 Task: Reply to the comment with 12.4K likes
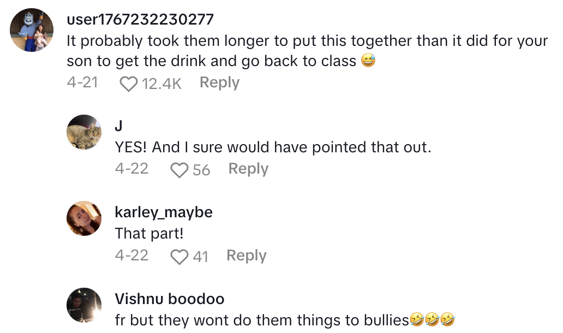(x=219, y=83)
